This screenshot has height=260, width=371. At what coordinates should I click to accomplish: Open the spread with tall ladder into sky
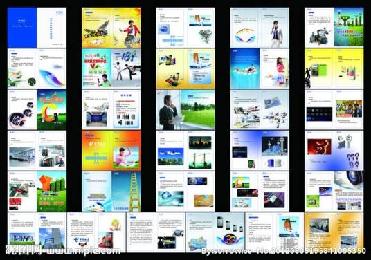click(111, 192)
